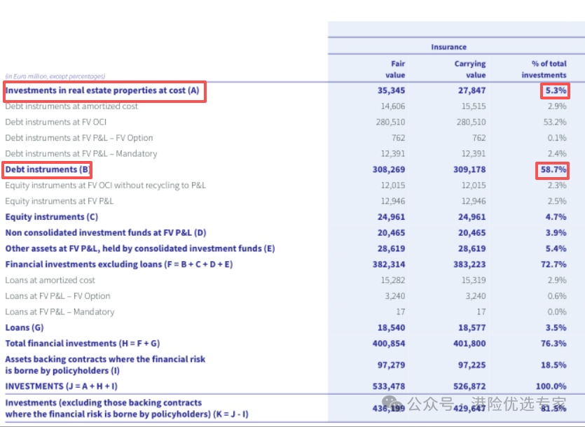Select the 5.3% of total investments value
The width and height of the screenshot is (585, 427).
pos(556,90)
